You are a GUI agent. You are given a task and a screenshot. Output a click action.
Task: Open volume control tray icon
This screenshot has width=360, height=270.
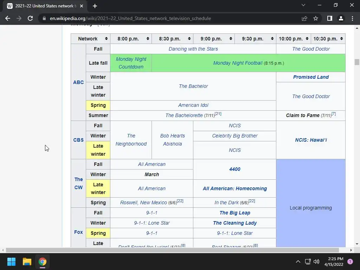click(x=316, y=262)
